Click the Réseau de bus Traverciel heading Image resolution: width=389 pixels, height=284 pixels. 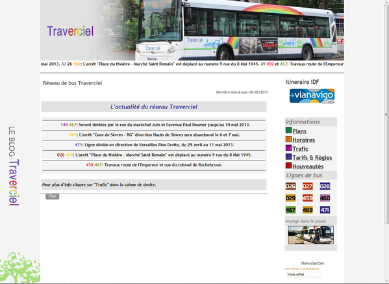point(73,83)
